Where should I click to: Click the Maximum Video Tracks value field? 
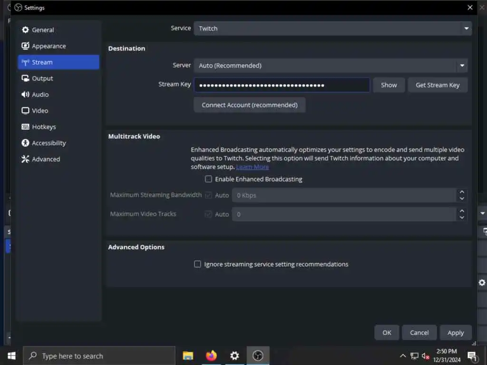344,214
